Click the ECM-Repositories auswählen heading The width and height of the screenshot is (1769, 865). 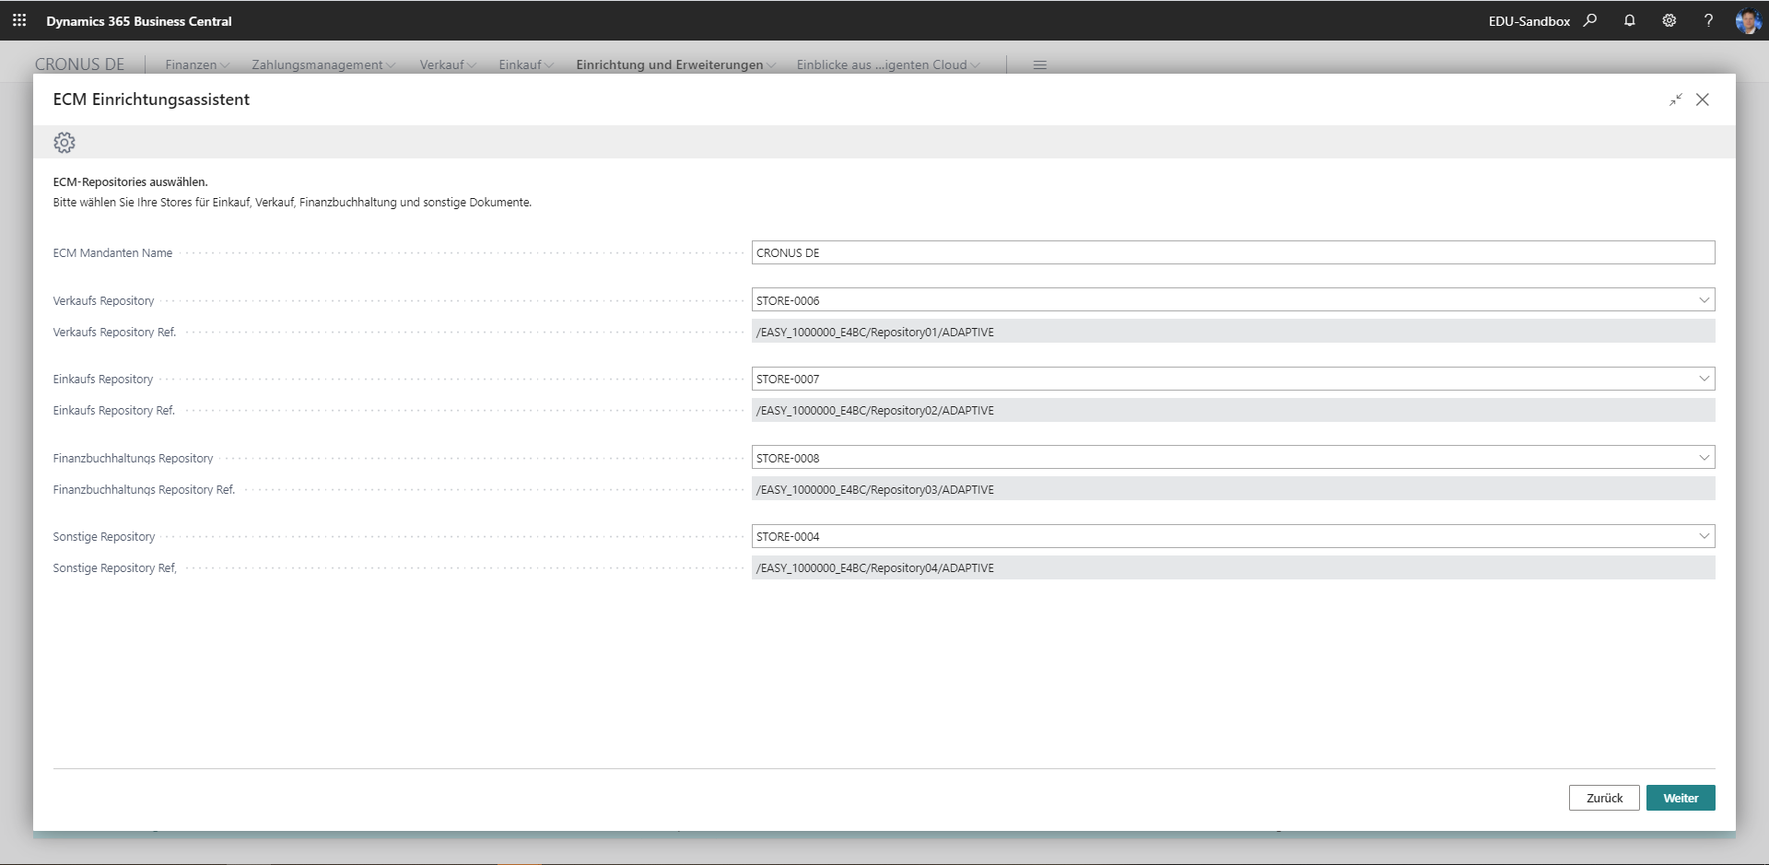tap(130, 182)
